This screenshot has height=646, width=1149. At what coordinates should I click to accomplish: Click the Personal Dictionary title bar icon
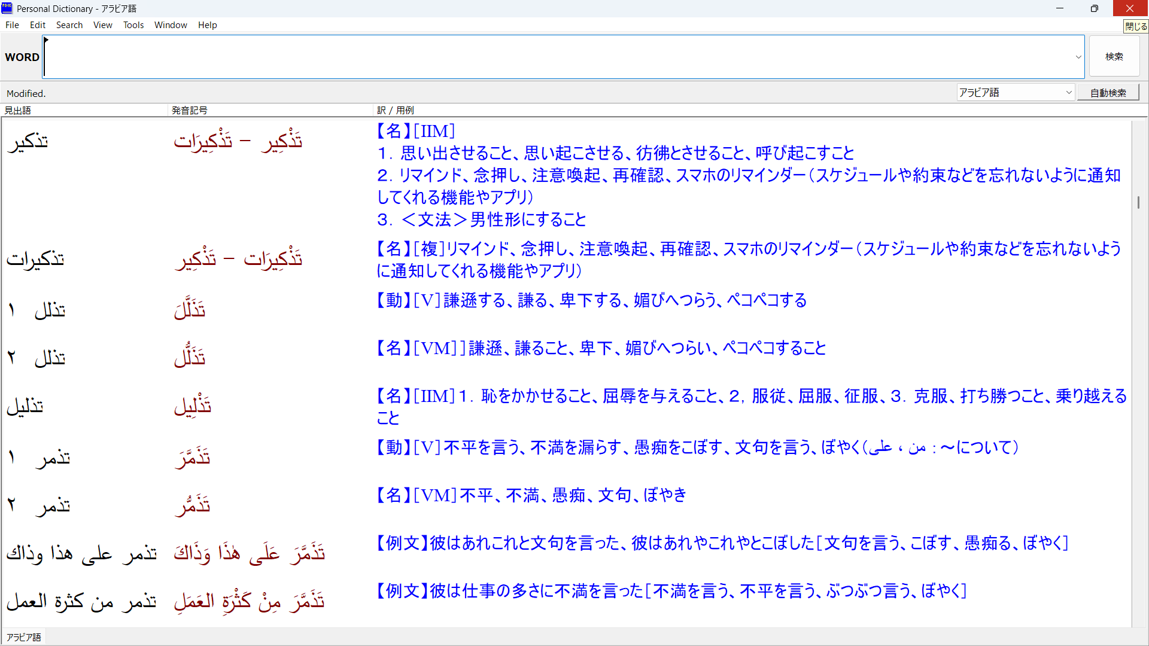[7, 8]
